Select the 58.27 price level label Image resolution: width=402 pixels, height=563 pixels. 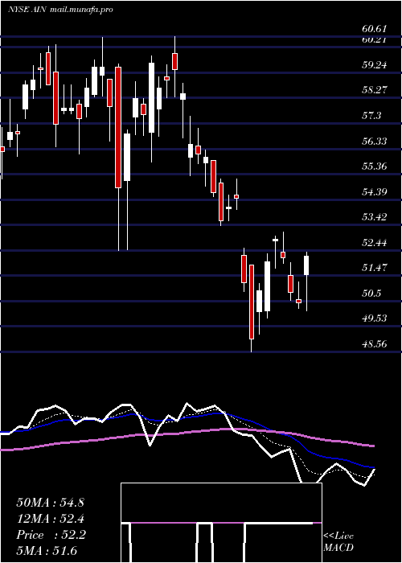(375, 90)
